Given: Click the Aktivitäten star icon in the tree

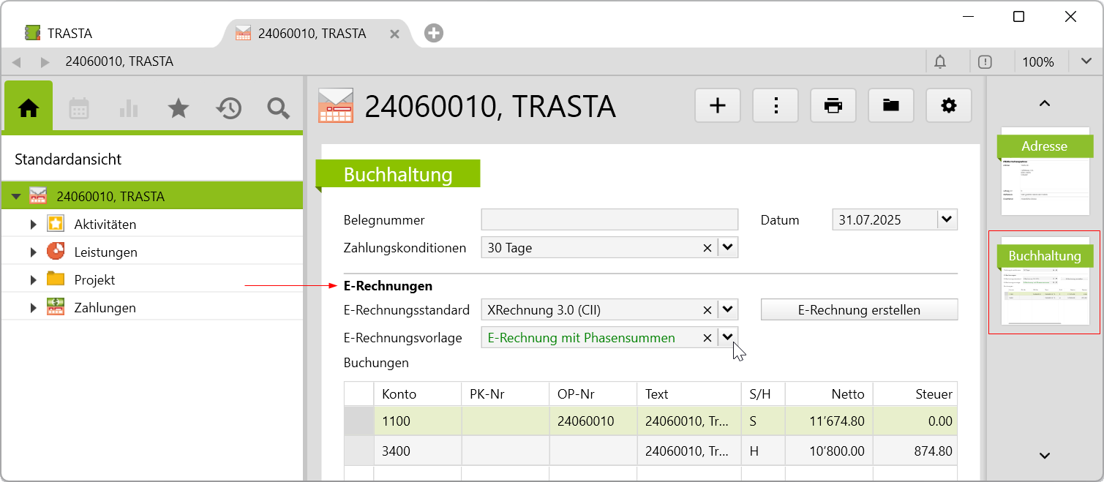Looking at the screenshot, I should click(56, 224).
